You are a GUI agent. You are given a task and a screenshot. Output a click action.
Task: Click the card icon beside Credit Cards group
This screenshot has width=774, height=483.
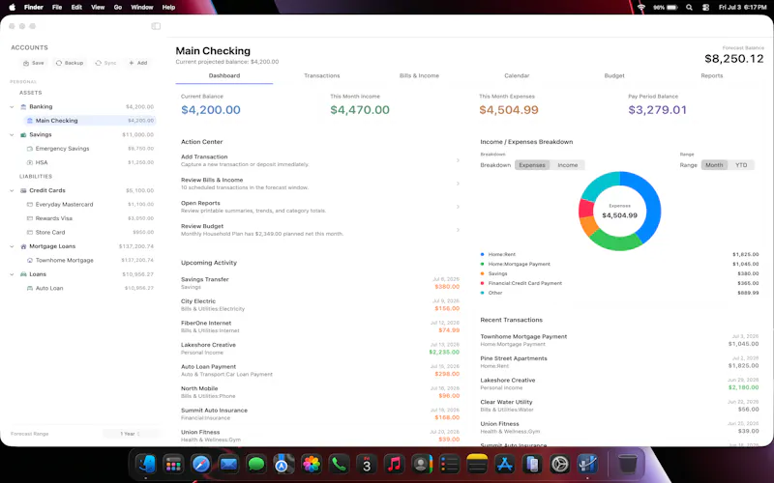[x=23, y=190]
